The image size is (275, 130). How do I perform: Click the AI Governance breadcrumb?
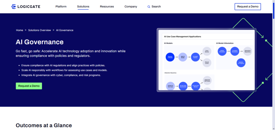coord(65,30)
